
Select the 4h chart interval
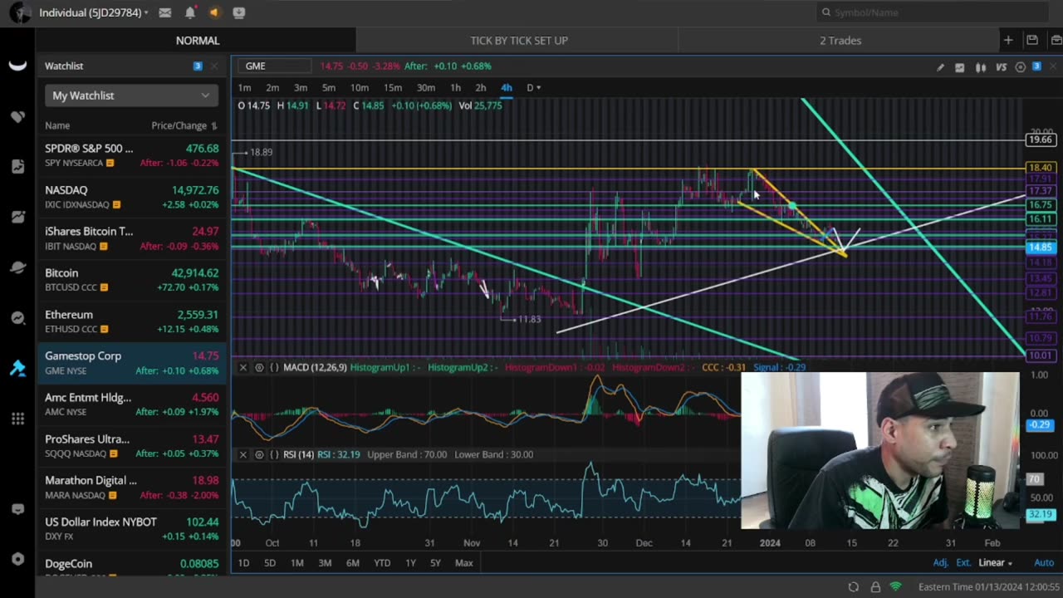point(506,87)
